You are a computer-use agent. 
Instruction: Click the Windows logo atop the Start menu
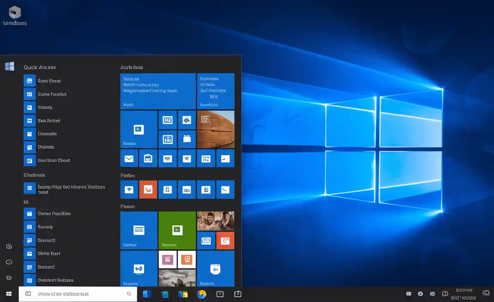click(9, 66)
